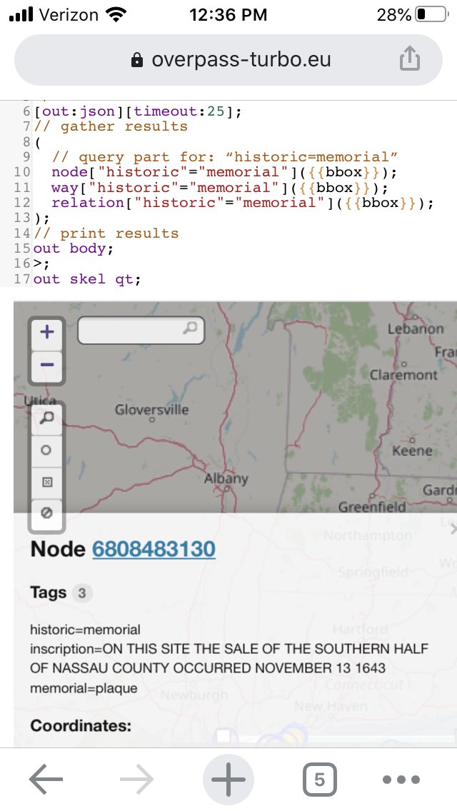Tap the overpass-turbo.eu address bar
457x811 pixels.
point(228,59)
